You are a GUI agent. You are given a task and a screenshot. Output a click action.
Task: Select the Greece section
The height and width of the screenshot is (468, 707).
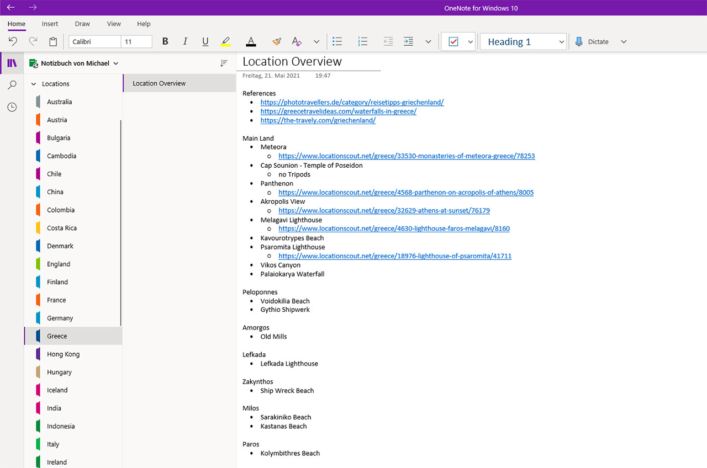point(73,336)
